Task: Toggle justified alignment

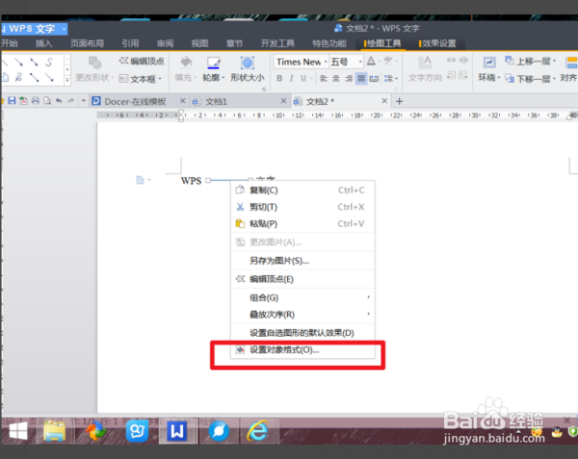Action: (361, 78)
